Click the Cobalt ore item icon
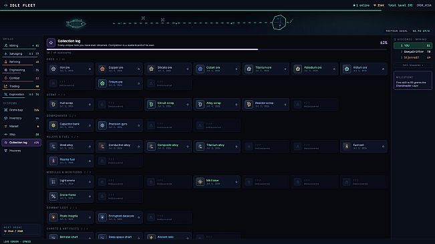The height and width of the screenshot is (244, 435). 200,69
